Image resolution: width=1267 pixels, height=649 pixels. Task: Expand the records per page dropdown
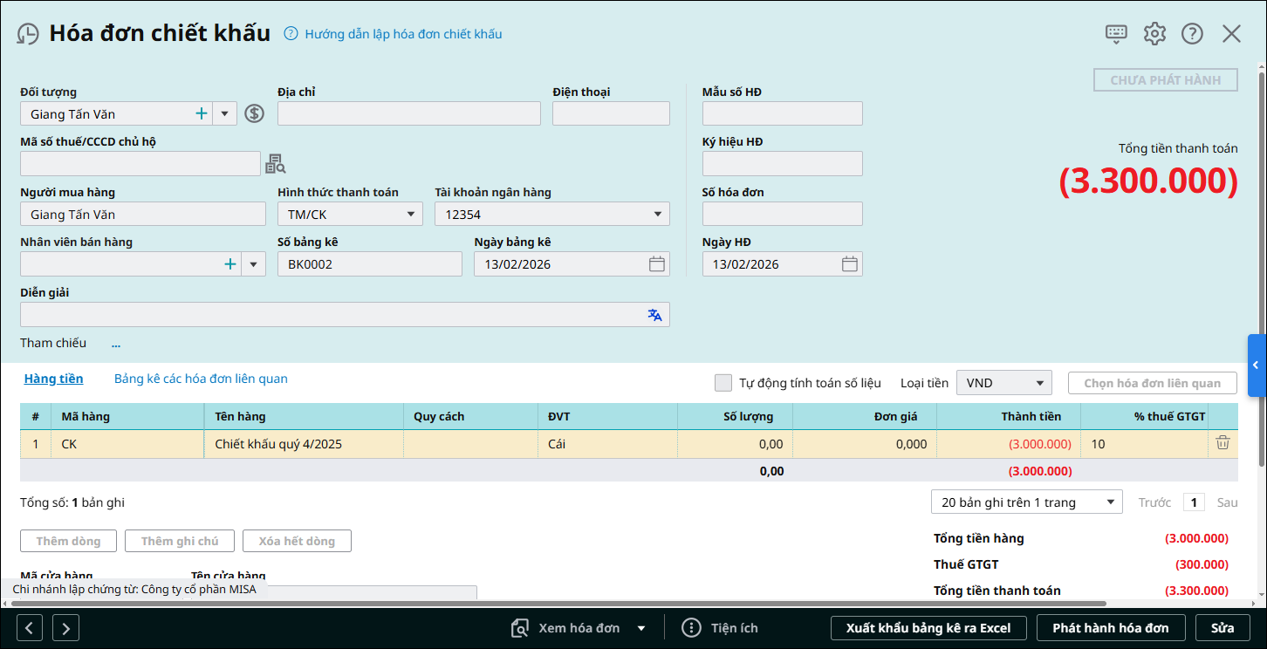pos(1110,502)
